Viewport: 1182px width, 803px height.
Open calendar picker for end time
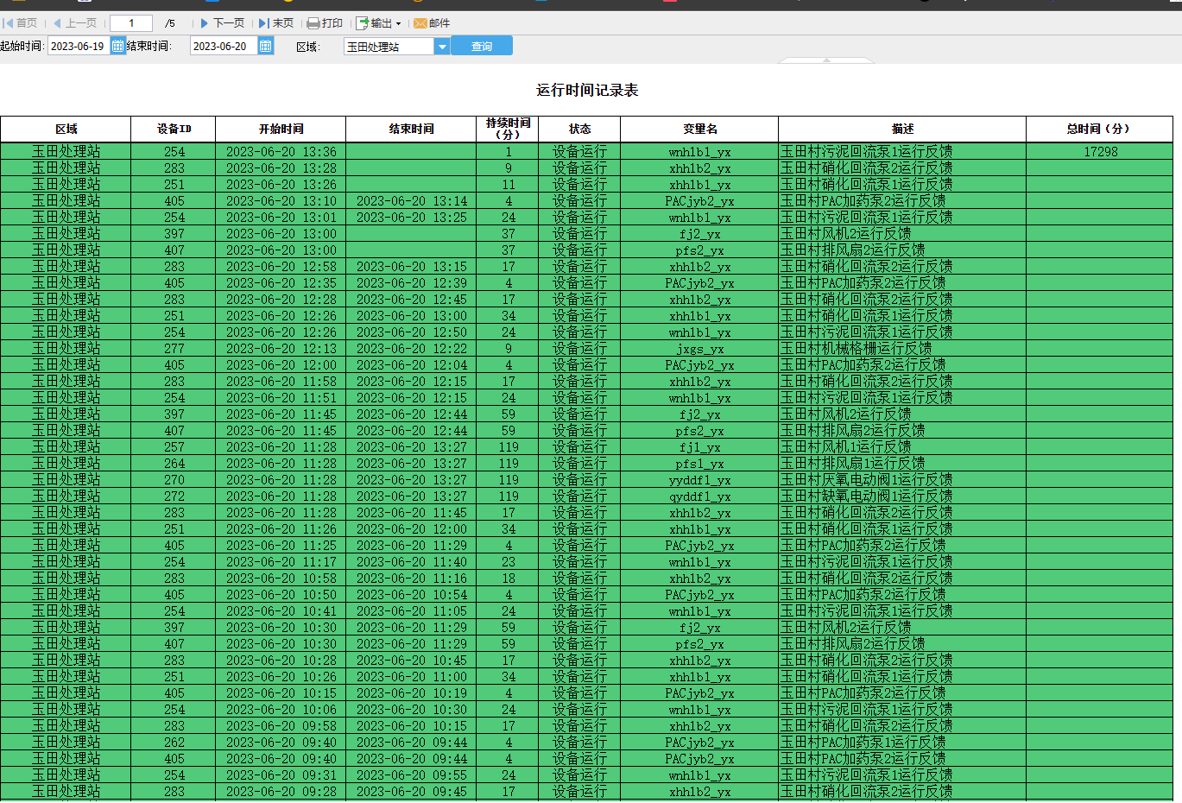[x=266, y=46]
